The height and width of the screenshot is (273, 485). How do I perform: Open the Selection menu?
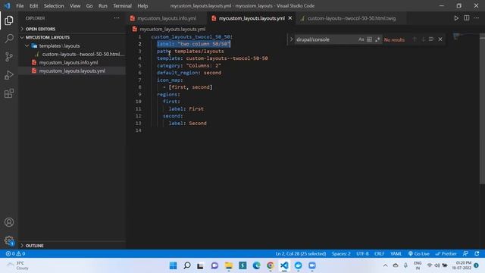pyautogui.click(x=54, y=6)
